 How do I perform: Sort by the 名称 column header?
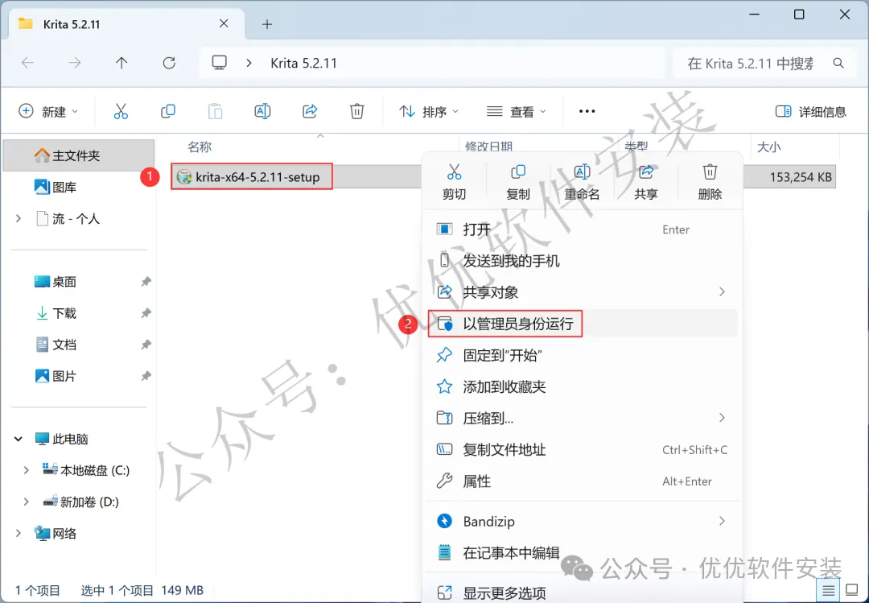click(200, 147)
